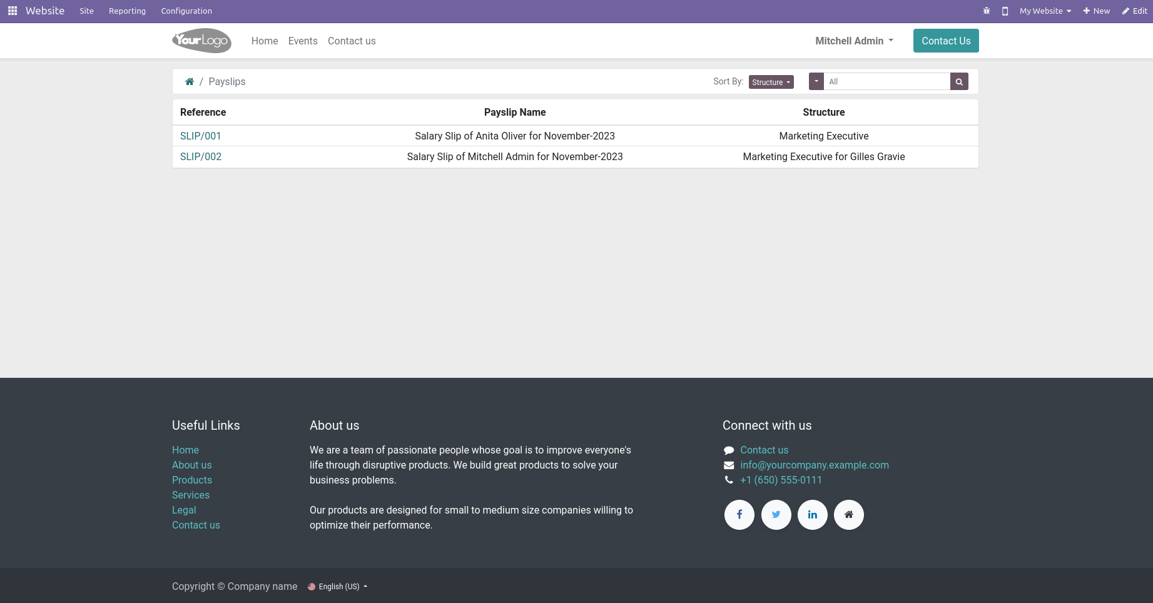
Task: Click the round home icon in footer
Action: (x=849, y=515)
